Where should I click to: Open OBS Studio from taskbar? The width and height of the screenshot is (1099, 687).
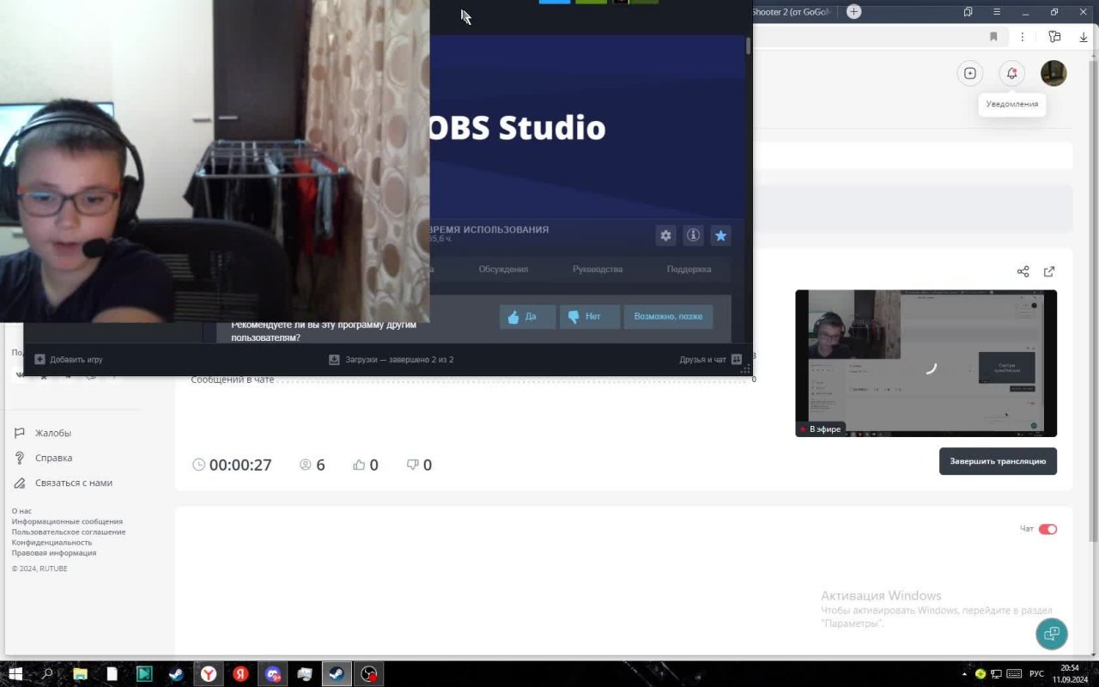click(x=368, y=674)
